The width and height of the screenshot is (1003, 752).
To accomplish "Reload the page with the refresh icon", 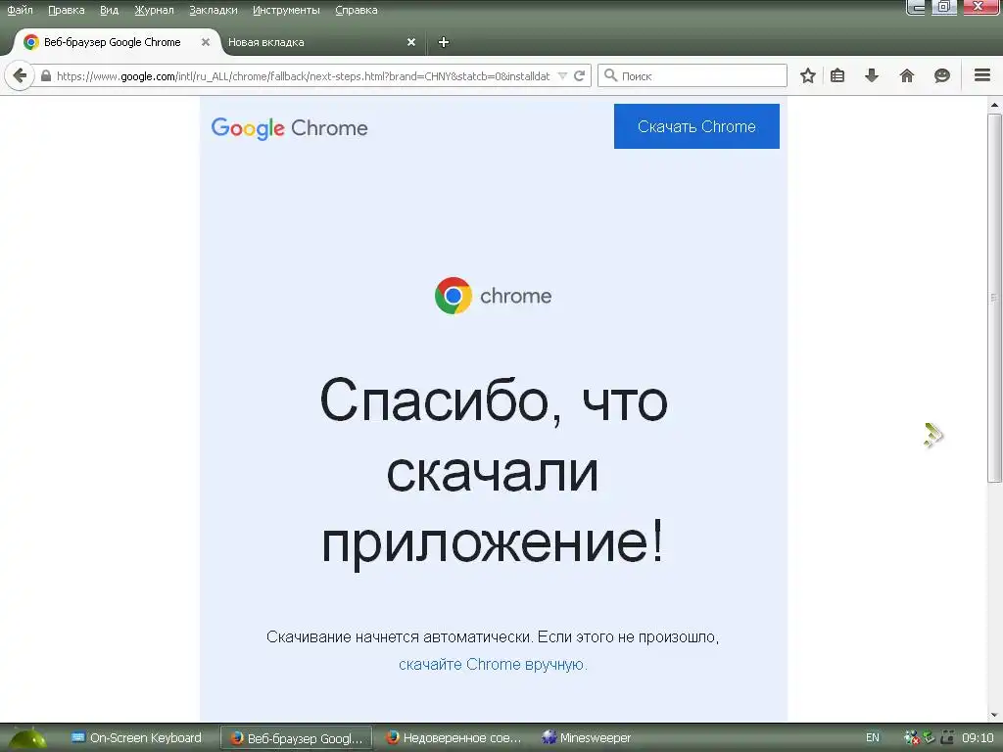I will [x=580, y=76].
